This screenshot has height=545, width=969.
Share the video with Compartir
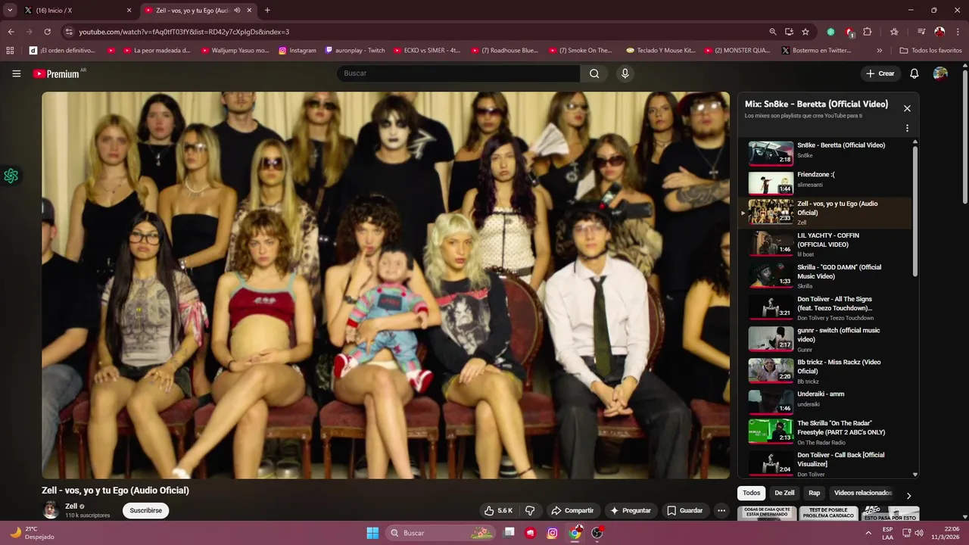click(572, 510)
